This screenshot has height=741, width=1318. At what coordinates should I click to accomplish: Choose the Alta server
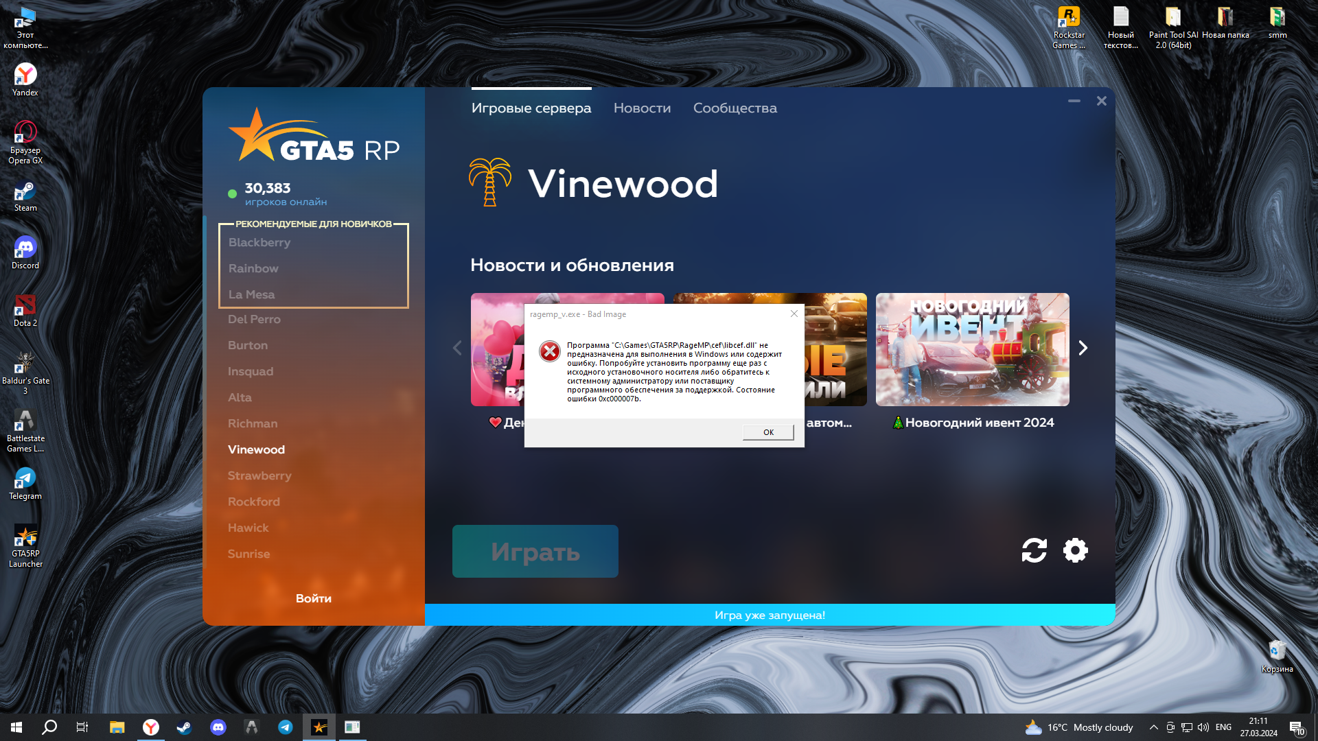tap(240, 397)
